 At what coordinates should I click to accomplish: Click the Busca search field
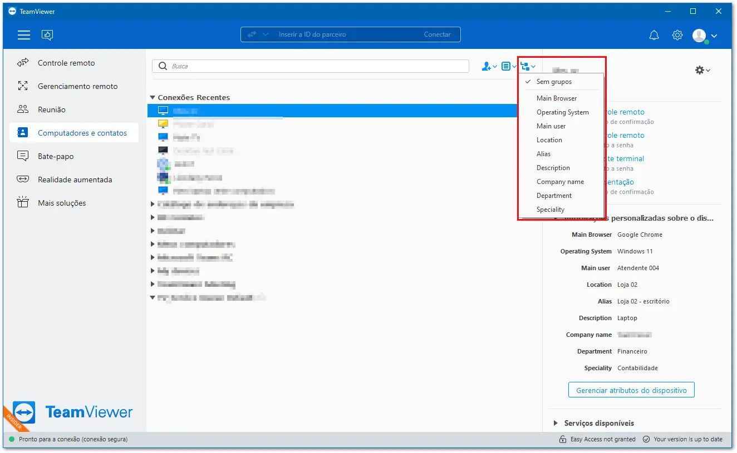click(x=311, y=66)
